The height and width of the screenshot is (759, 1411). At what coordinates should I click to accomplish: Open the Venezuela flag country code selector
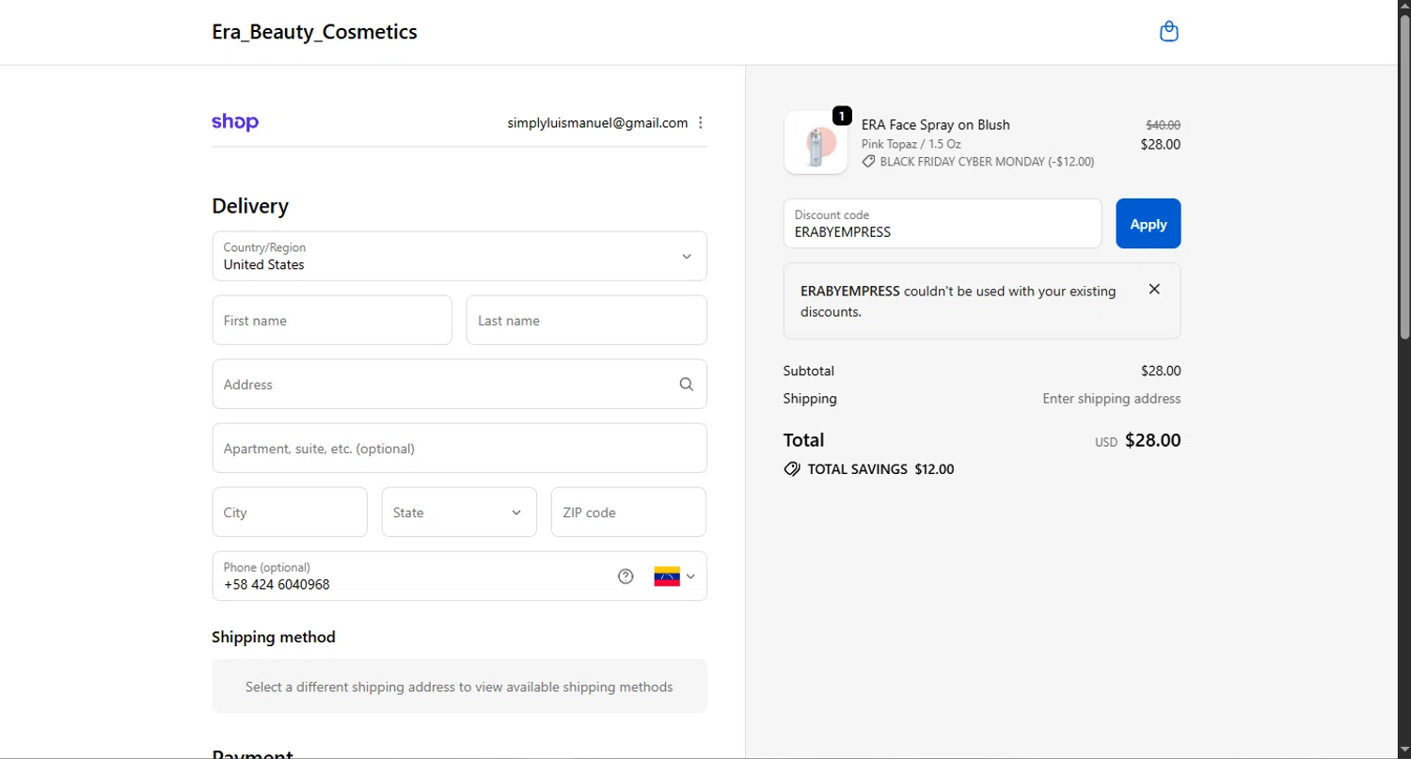674,577
